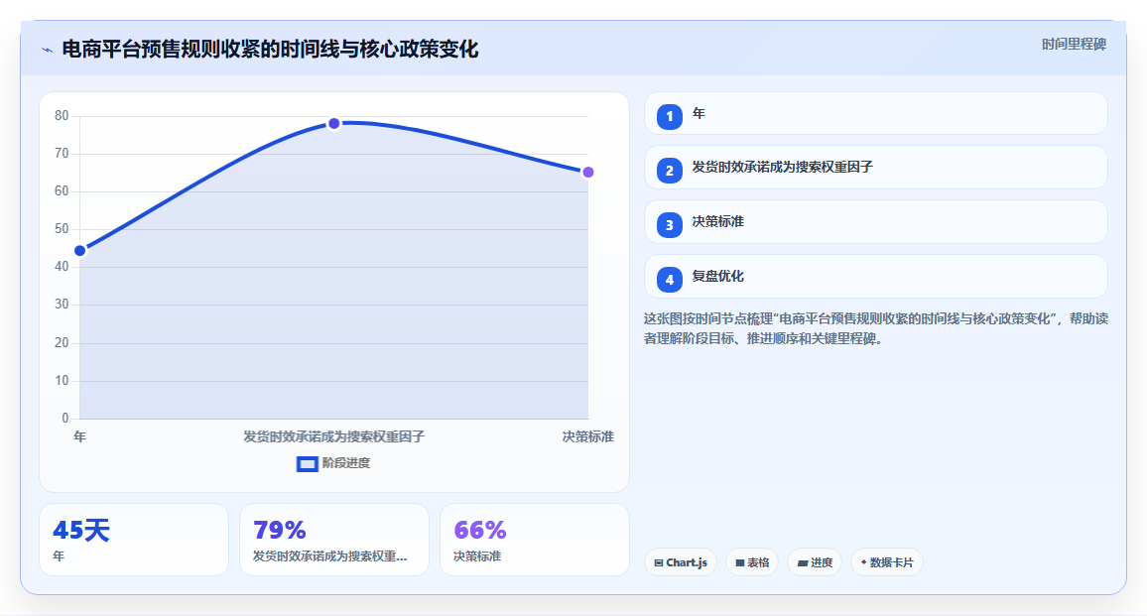Click step number 2 badge

point(670,171)
